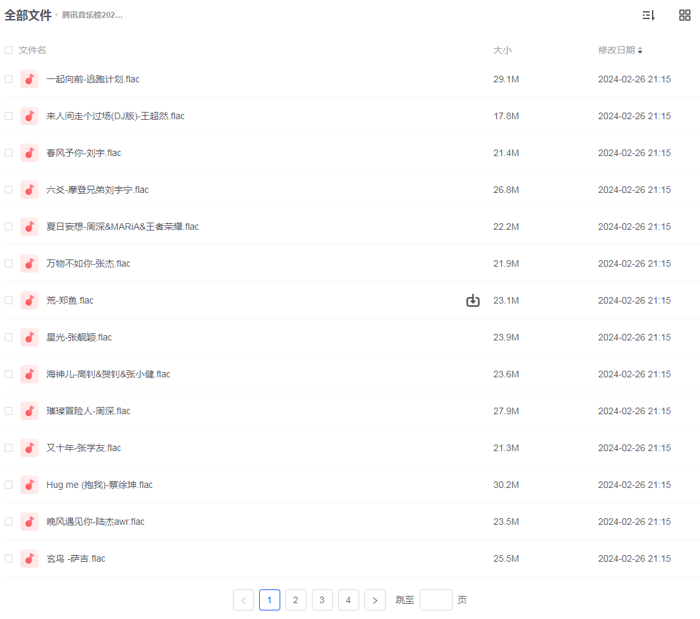This screenshot has height=619, width=700.
Task: Check the box for 星光-张靓颖.flac
Action: coord(9,337)
